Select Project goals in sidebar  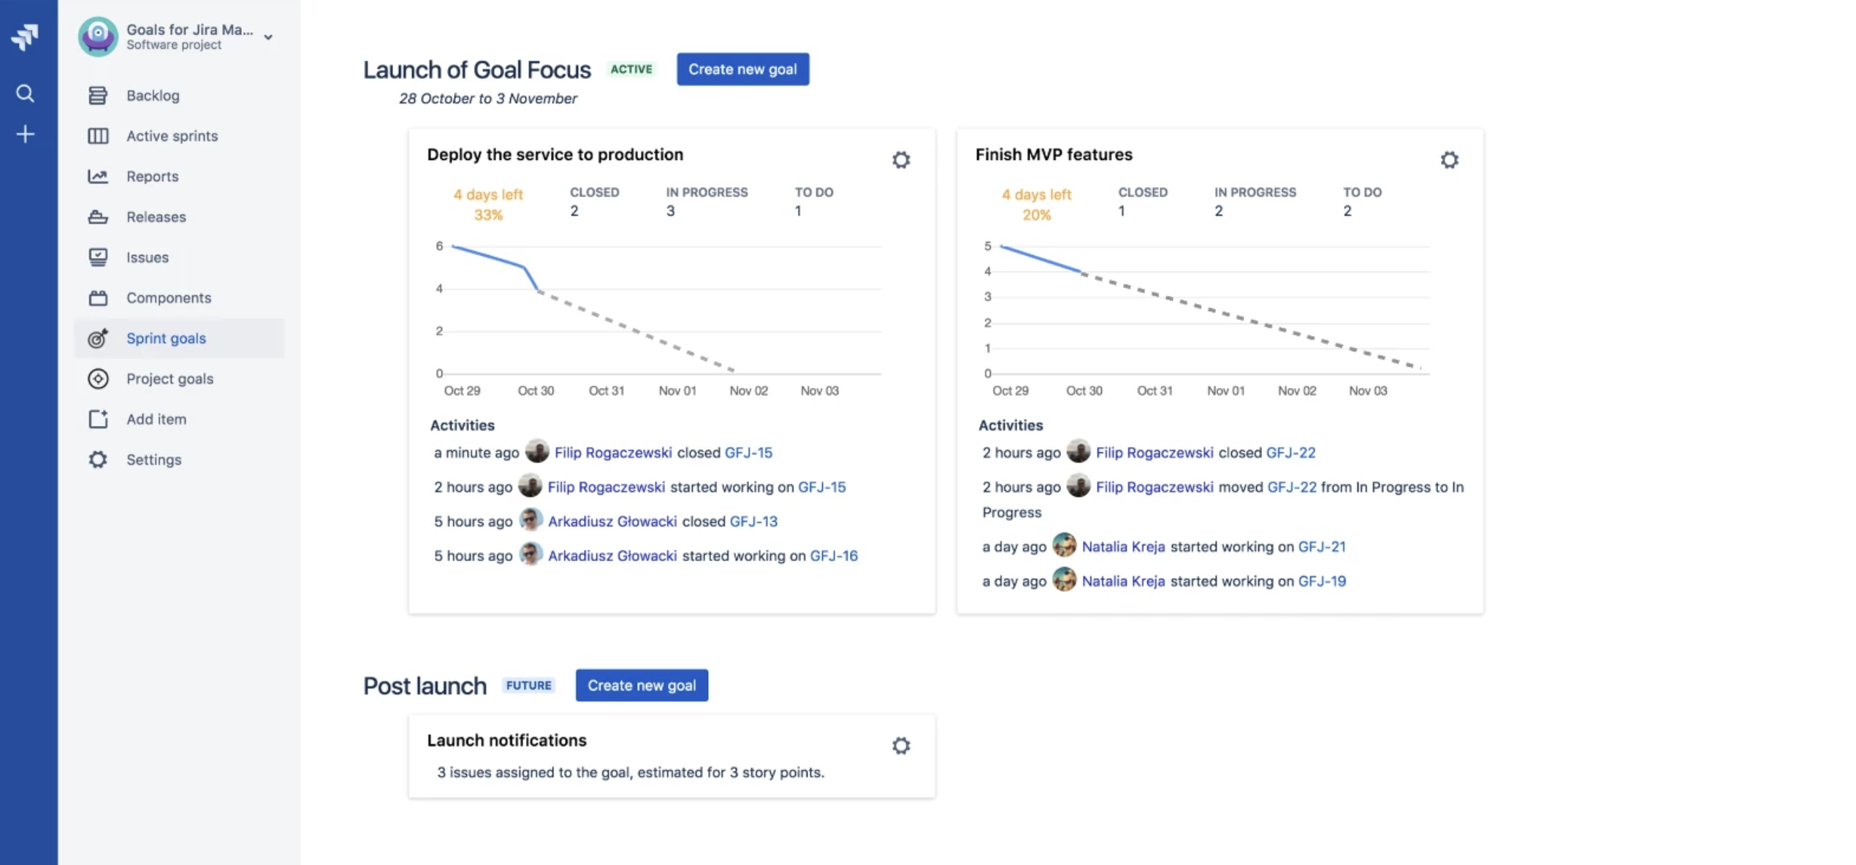(x=170, y=378)
